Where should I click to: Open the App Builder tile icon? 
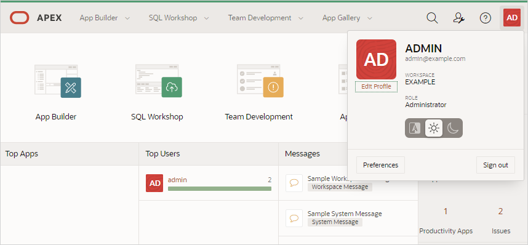[58, 81]
